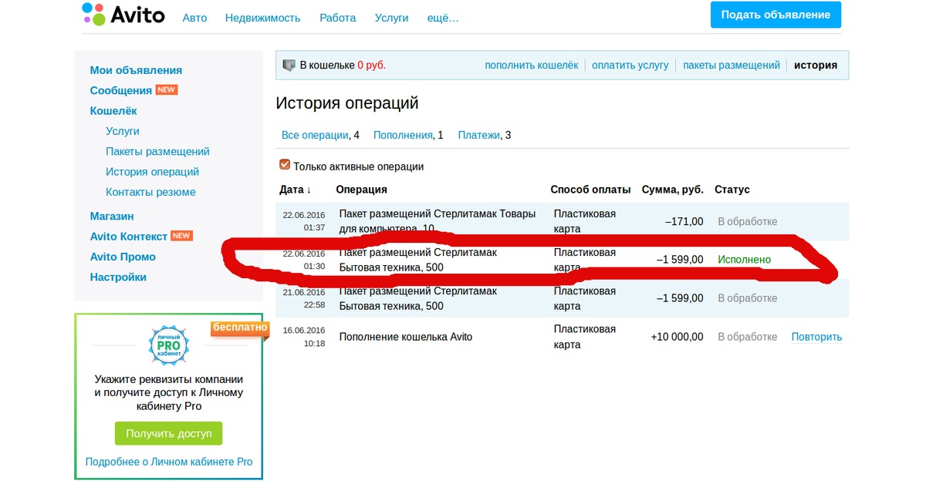Click the 'Личный PRO кабинет' badge
The image size is (926, 484).
[169, 345]
